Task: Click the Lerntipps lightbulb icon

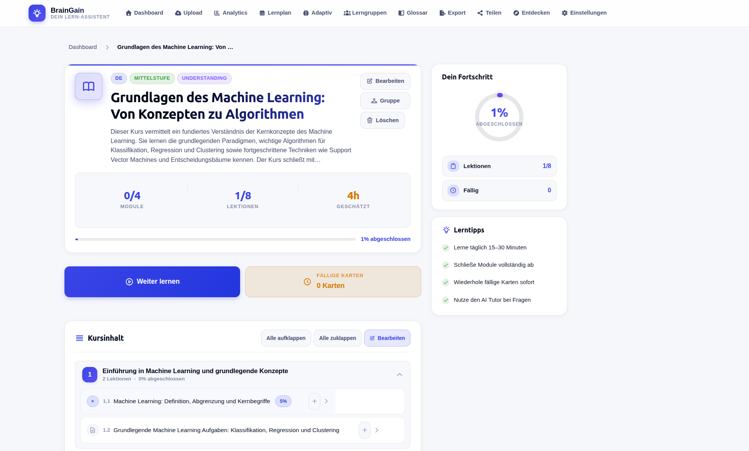Action: tap(446, 230)
